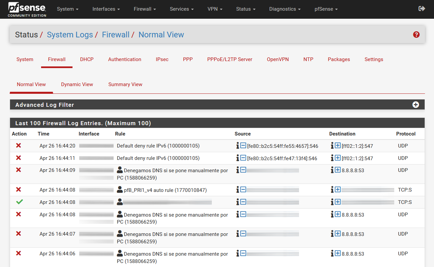
Task: Click the source minus icon in the green checkmark row
Action: pyautogui.click(x=243, y=202)
